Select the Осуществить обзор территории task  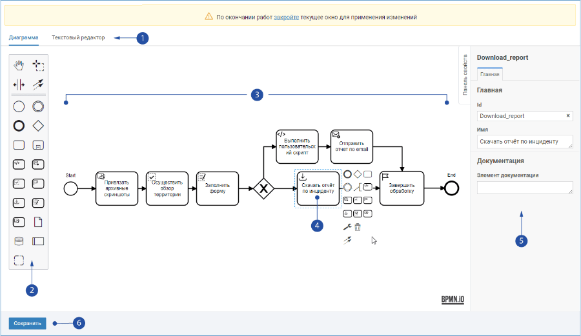click(167, 188)
